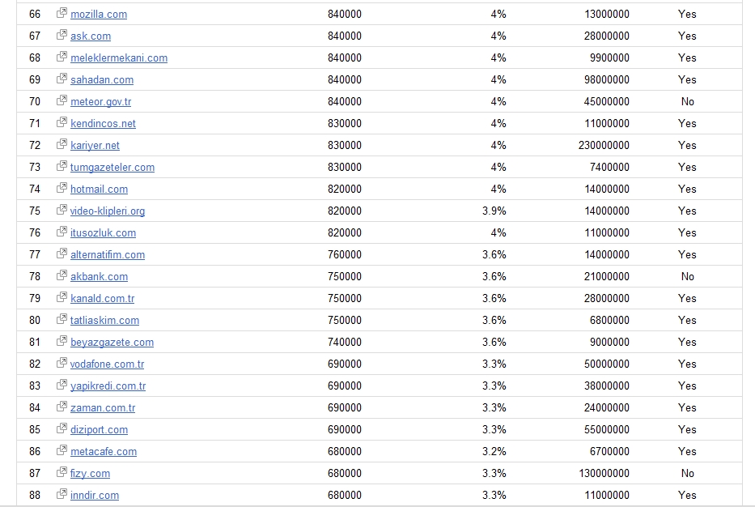Click external-link icon next to ask.com

point(62,35)
